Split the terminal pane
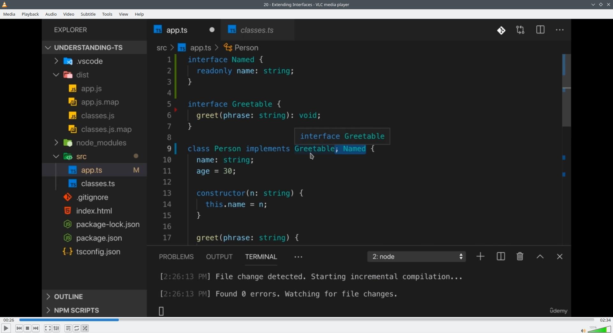Screen dimensions: 613x333 click(x=501, y=257)
